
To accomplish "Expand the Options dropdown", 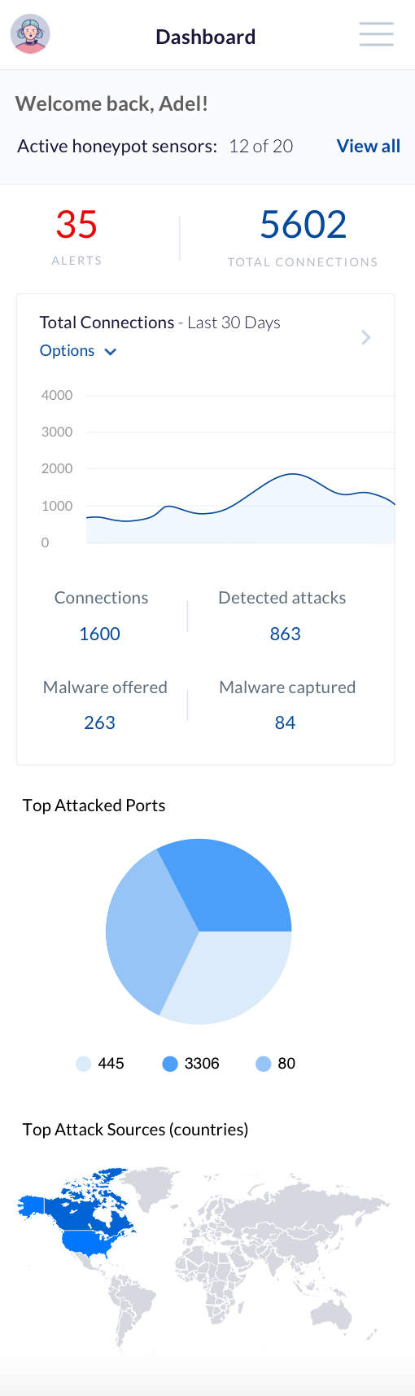I will coord(78,351).
